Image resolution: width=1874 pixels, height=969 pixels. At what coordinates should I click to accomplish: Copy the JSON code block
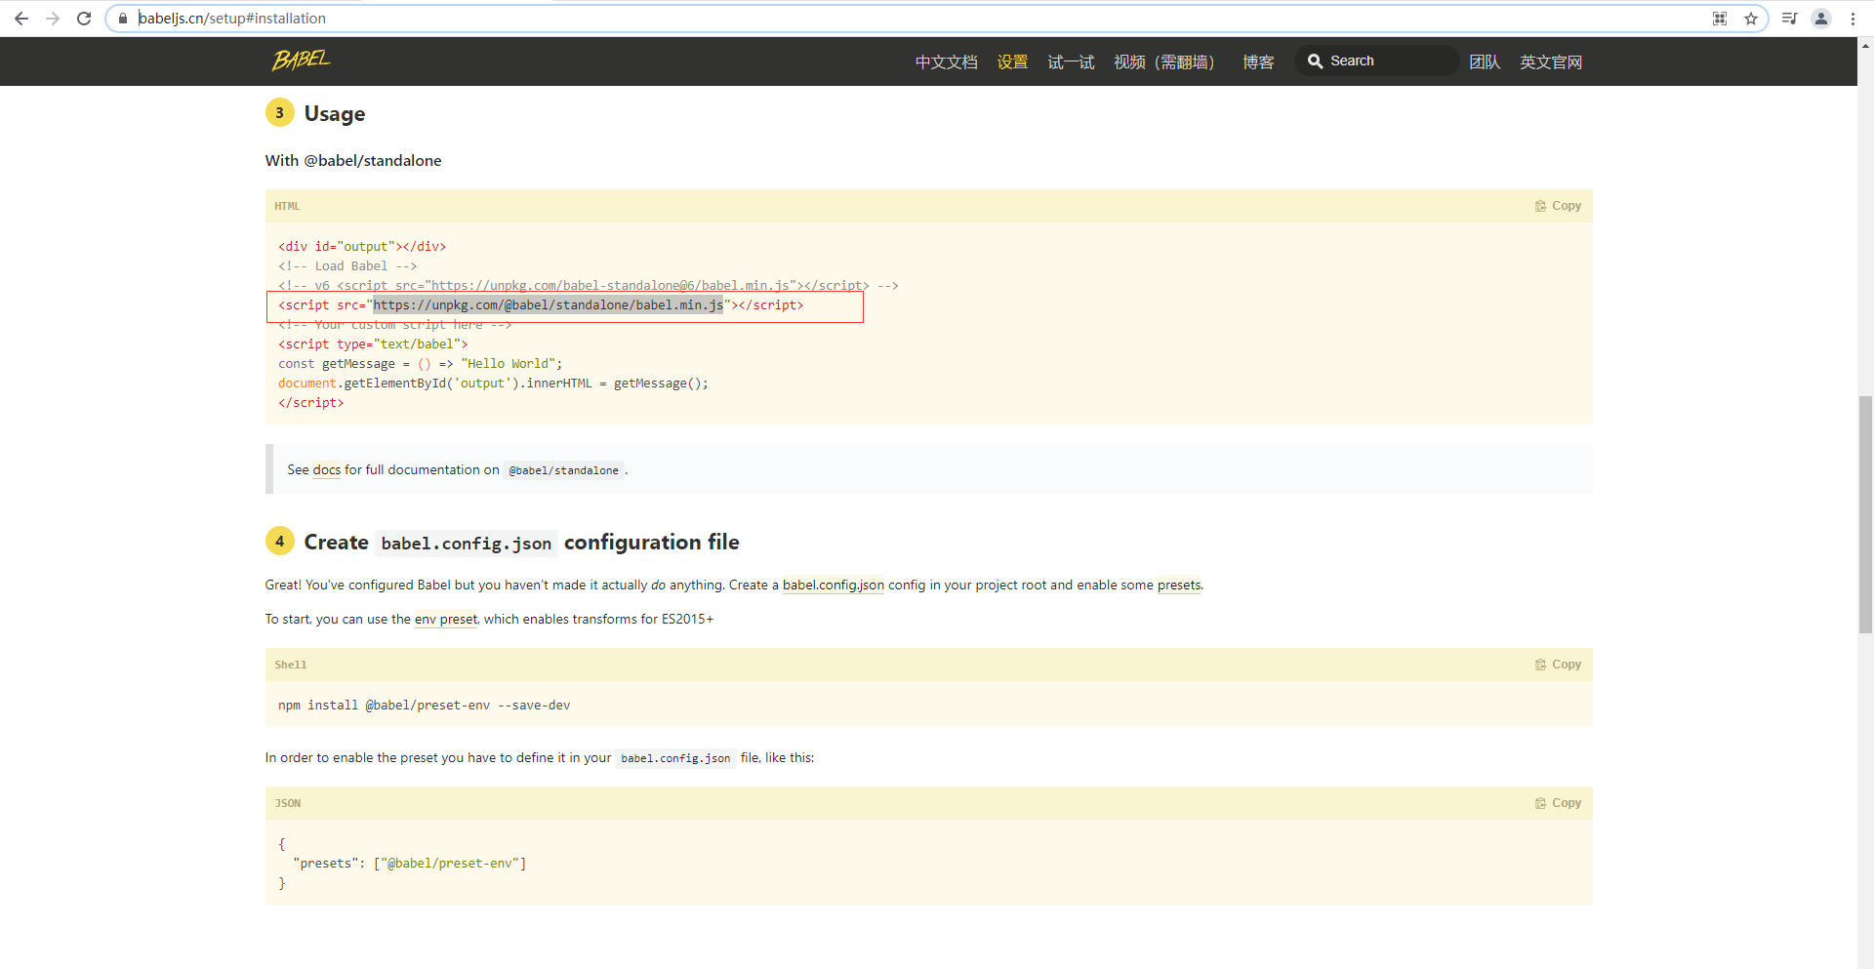tap(1558, 803)
